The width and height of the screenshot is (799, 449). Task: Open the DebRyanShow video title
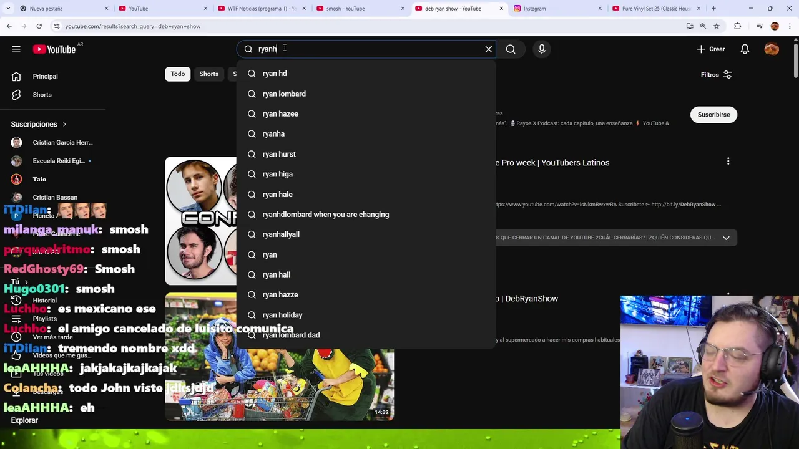click(x=527, y=299)
